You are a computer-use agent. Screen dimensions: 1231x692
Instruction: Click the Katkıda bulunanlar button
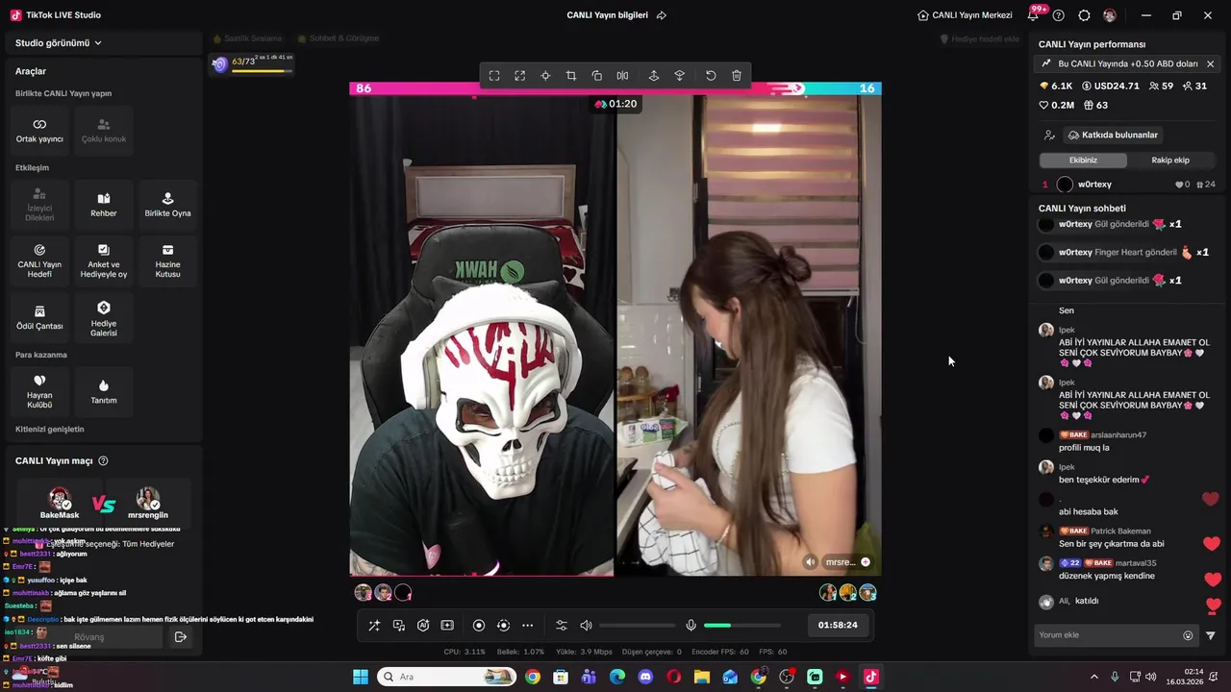(x=1113, y=136)
